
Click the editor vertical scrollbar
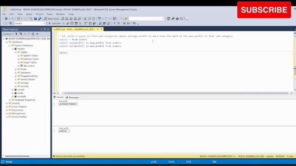pyautogui.click(x=295, y=71)
